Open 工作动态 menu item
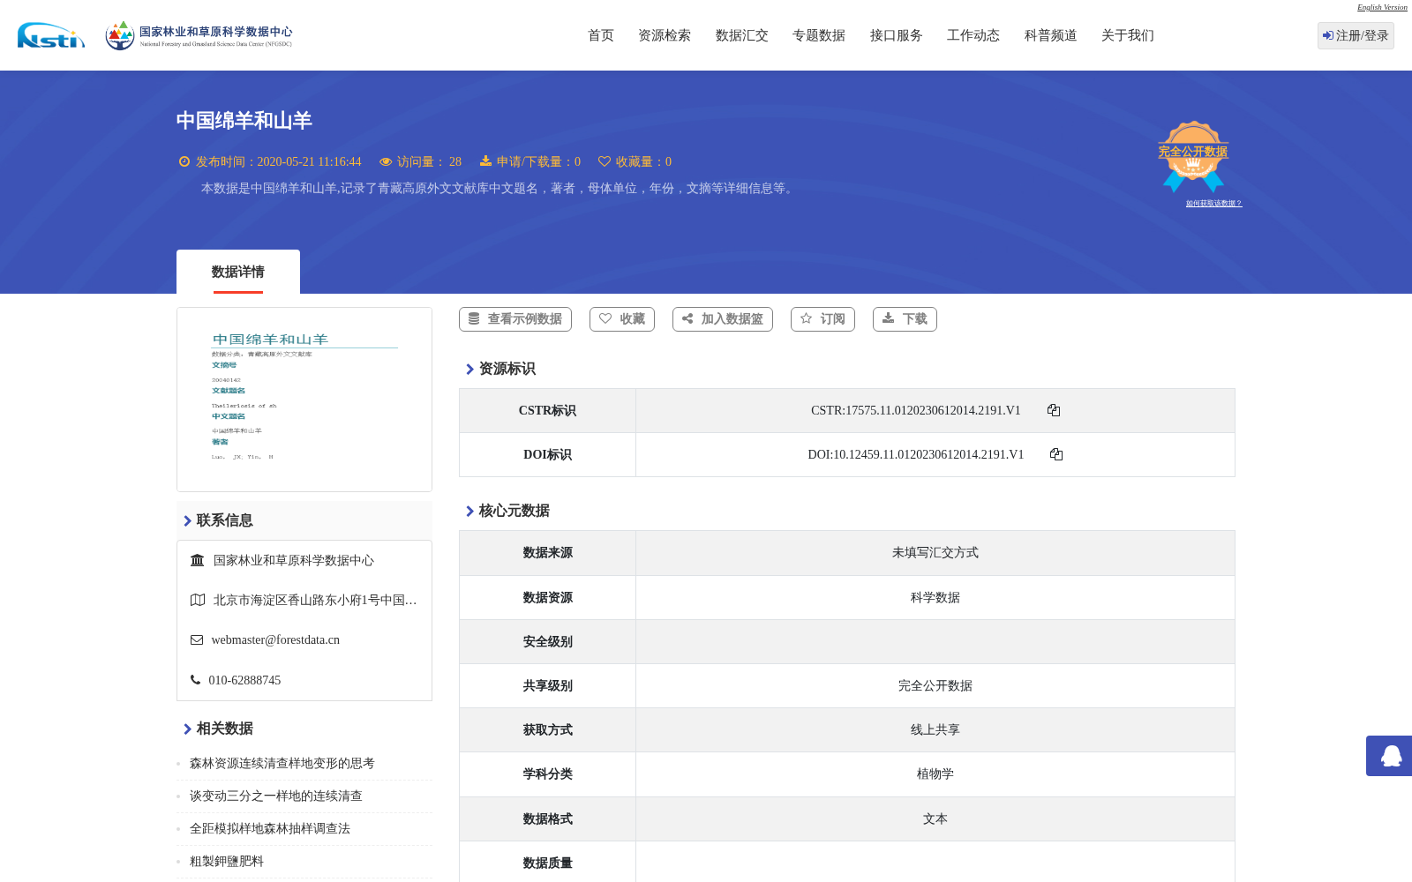This screenshot has height=882, width=1412. [x=973, y=35]
